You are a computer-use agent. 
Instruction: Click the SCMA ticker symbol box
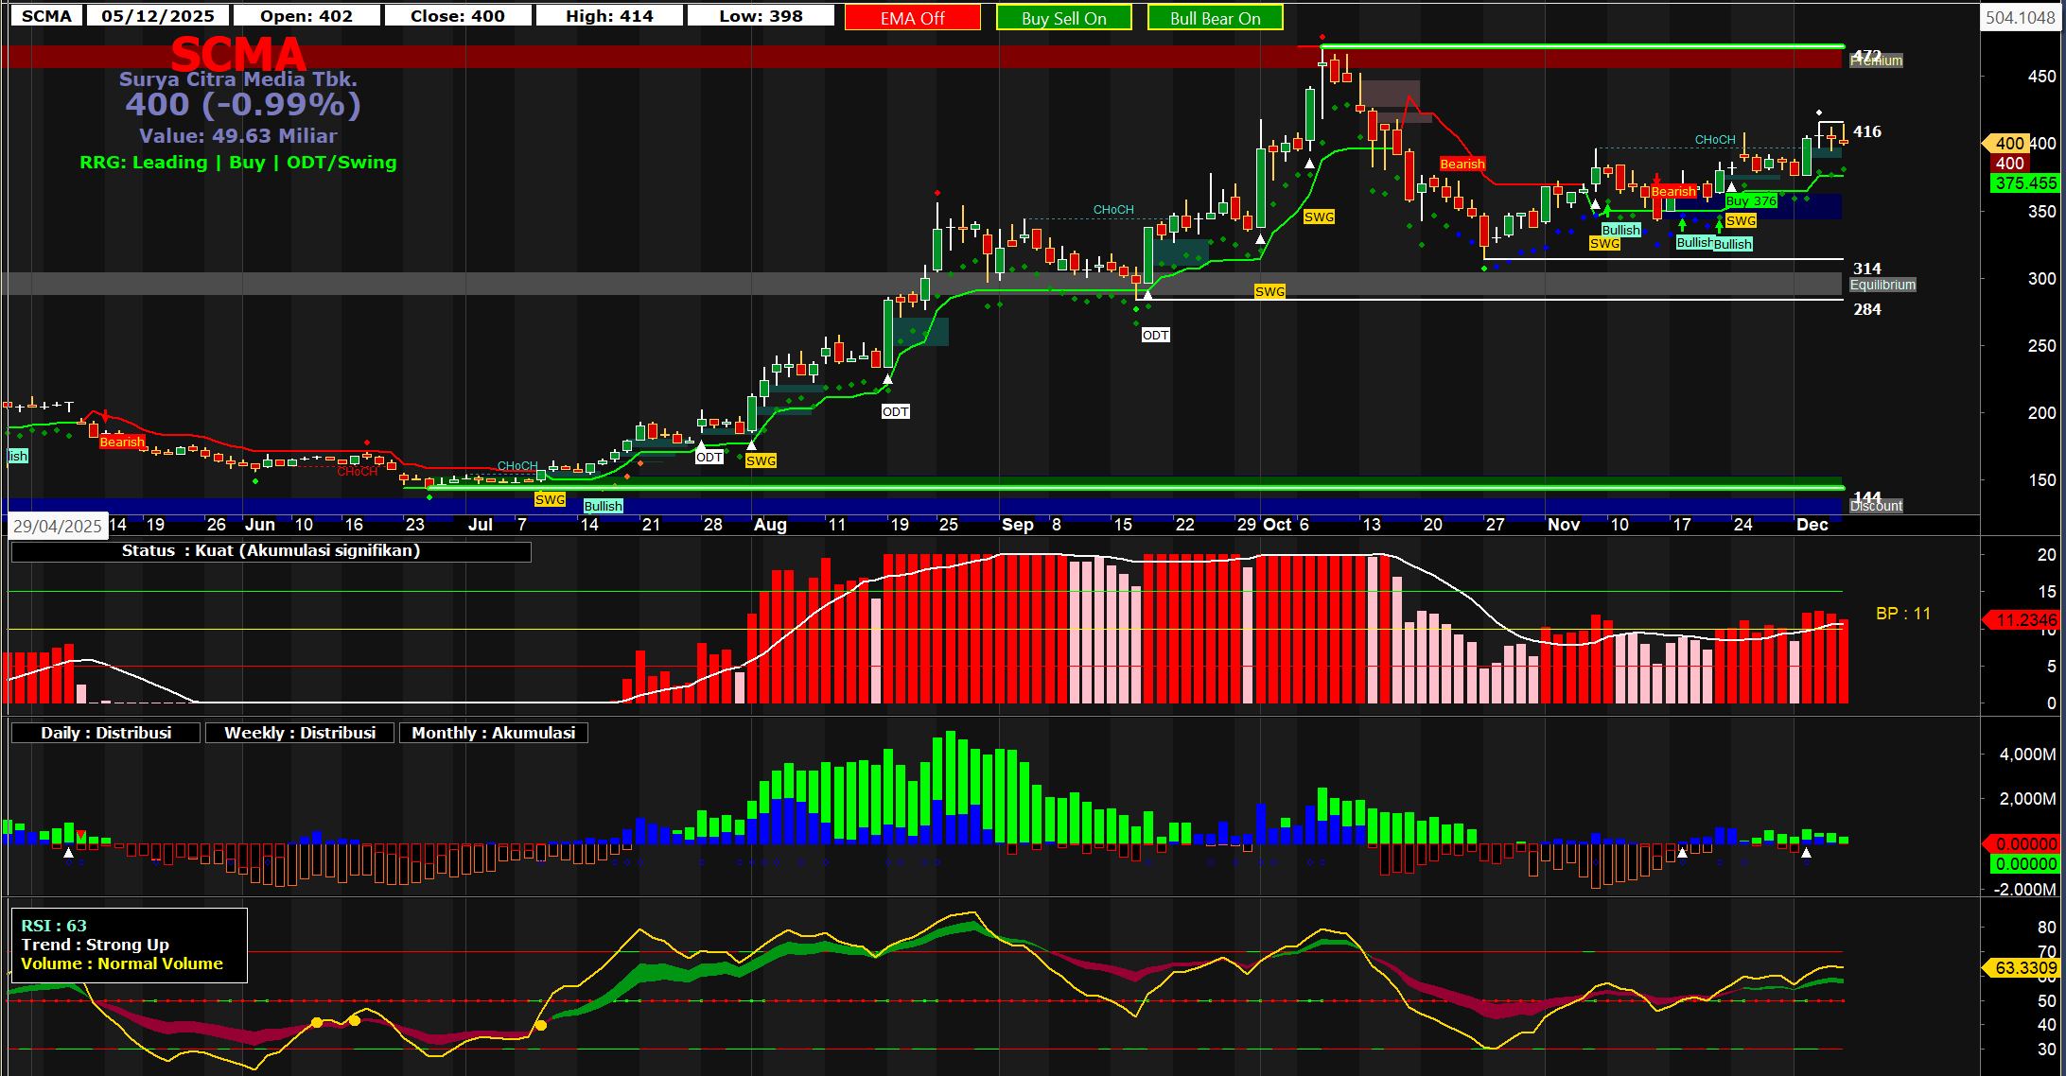pos(46,16)
